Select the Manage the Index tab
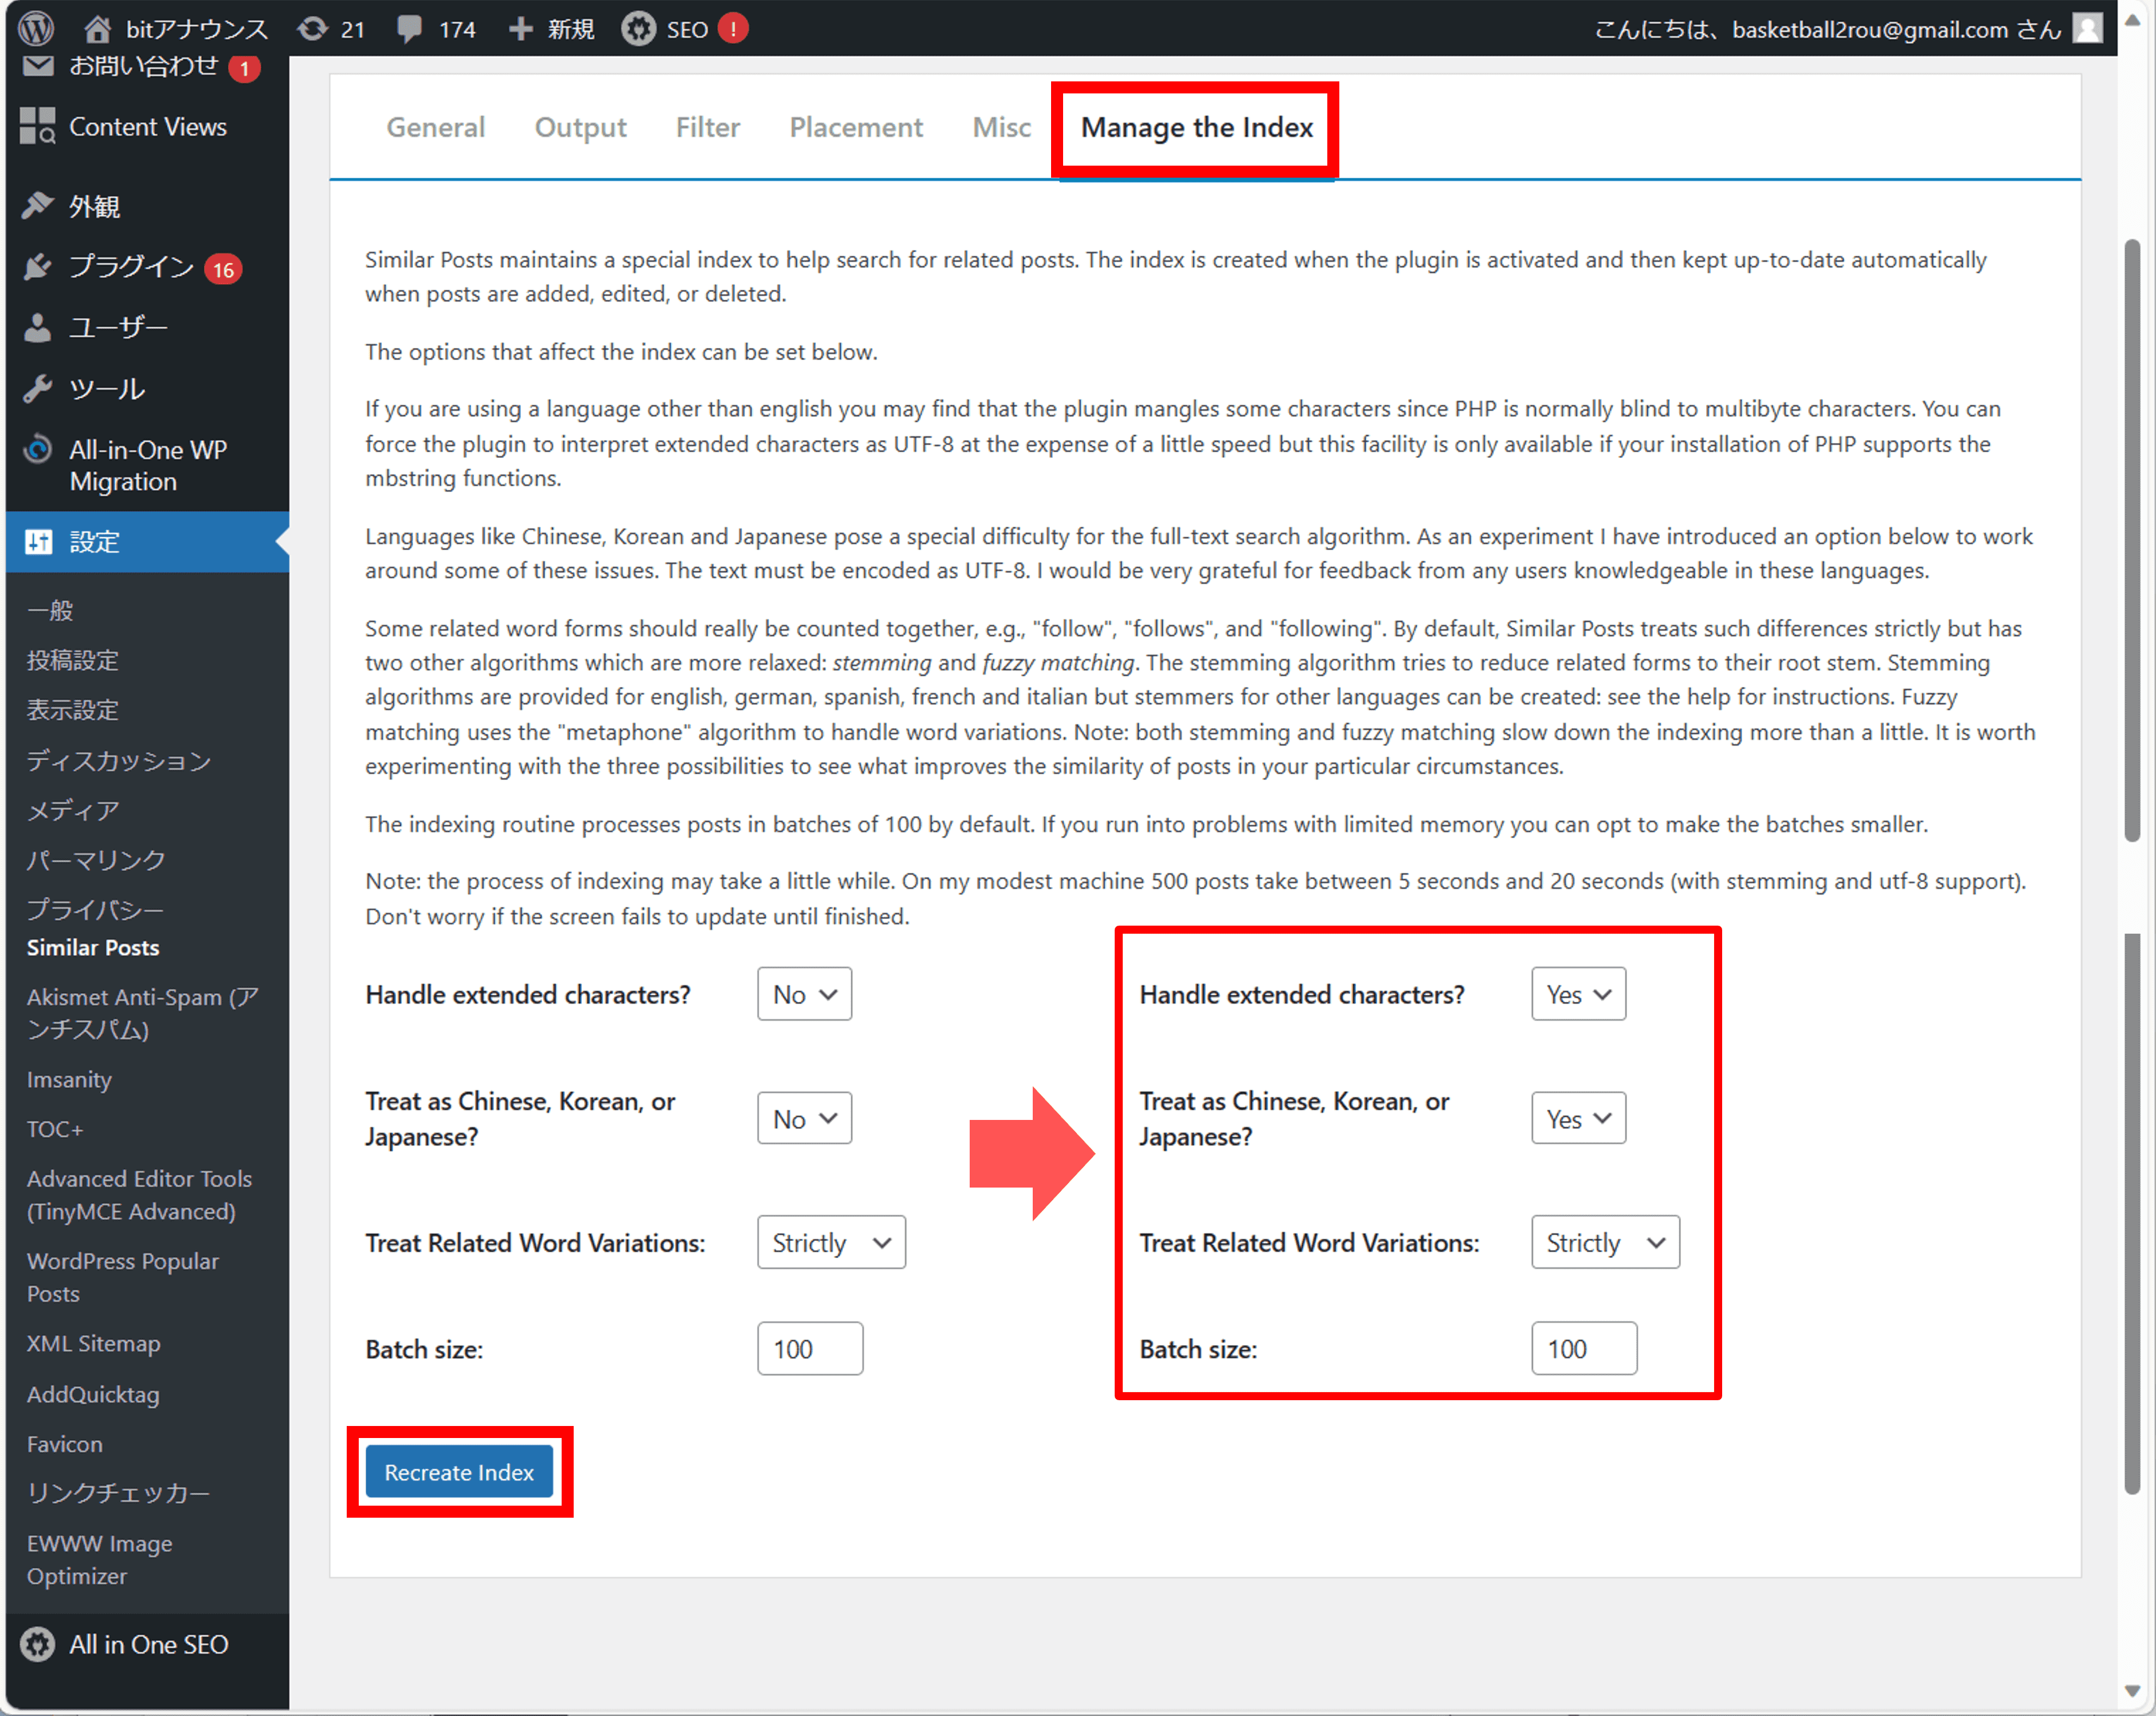Viewport: 2156px width, 1716px height. [x=1196, y=127]
